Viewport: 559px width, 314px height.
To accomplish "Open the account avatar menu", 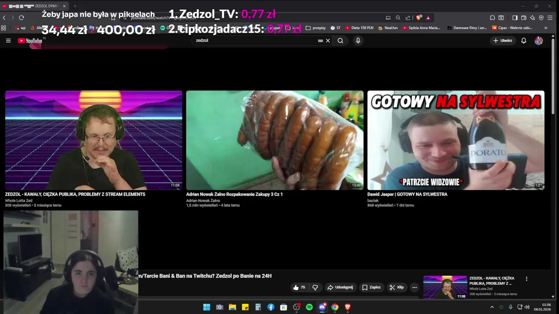I will tap(539, 41).
